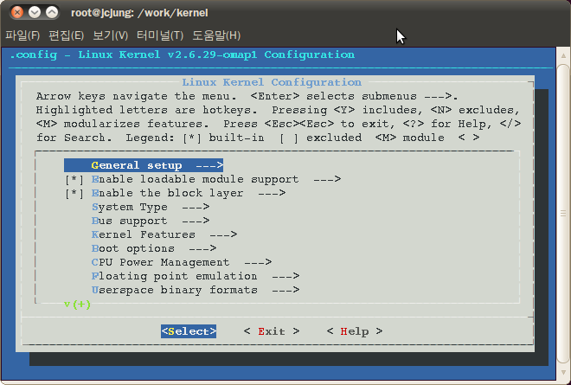Open Floating point emulation submenu
The height and width of the screenshot is (385, 571).
[x=196, y=276]
